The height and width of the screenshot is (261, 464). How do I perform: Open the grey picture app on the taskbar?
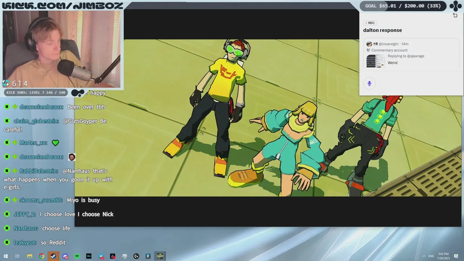[124, 256]
